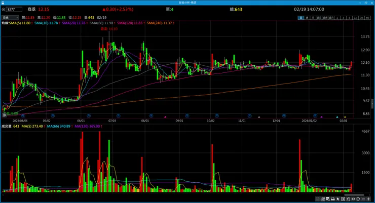The width and height of the screenshot is (375, 203).
Task: Switch to the 週 weekly timeframe
Action: point(307,18)
